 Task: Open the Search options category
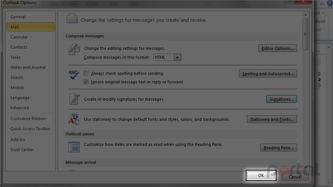[x=30, y=77]
